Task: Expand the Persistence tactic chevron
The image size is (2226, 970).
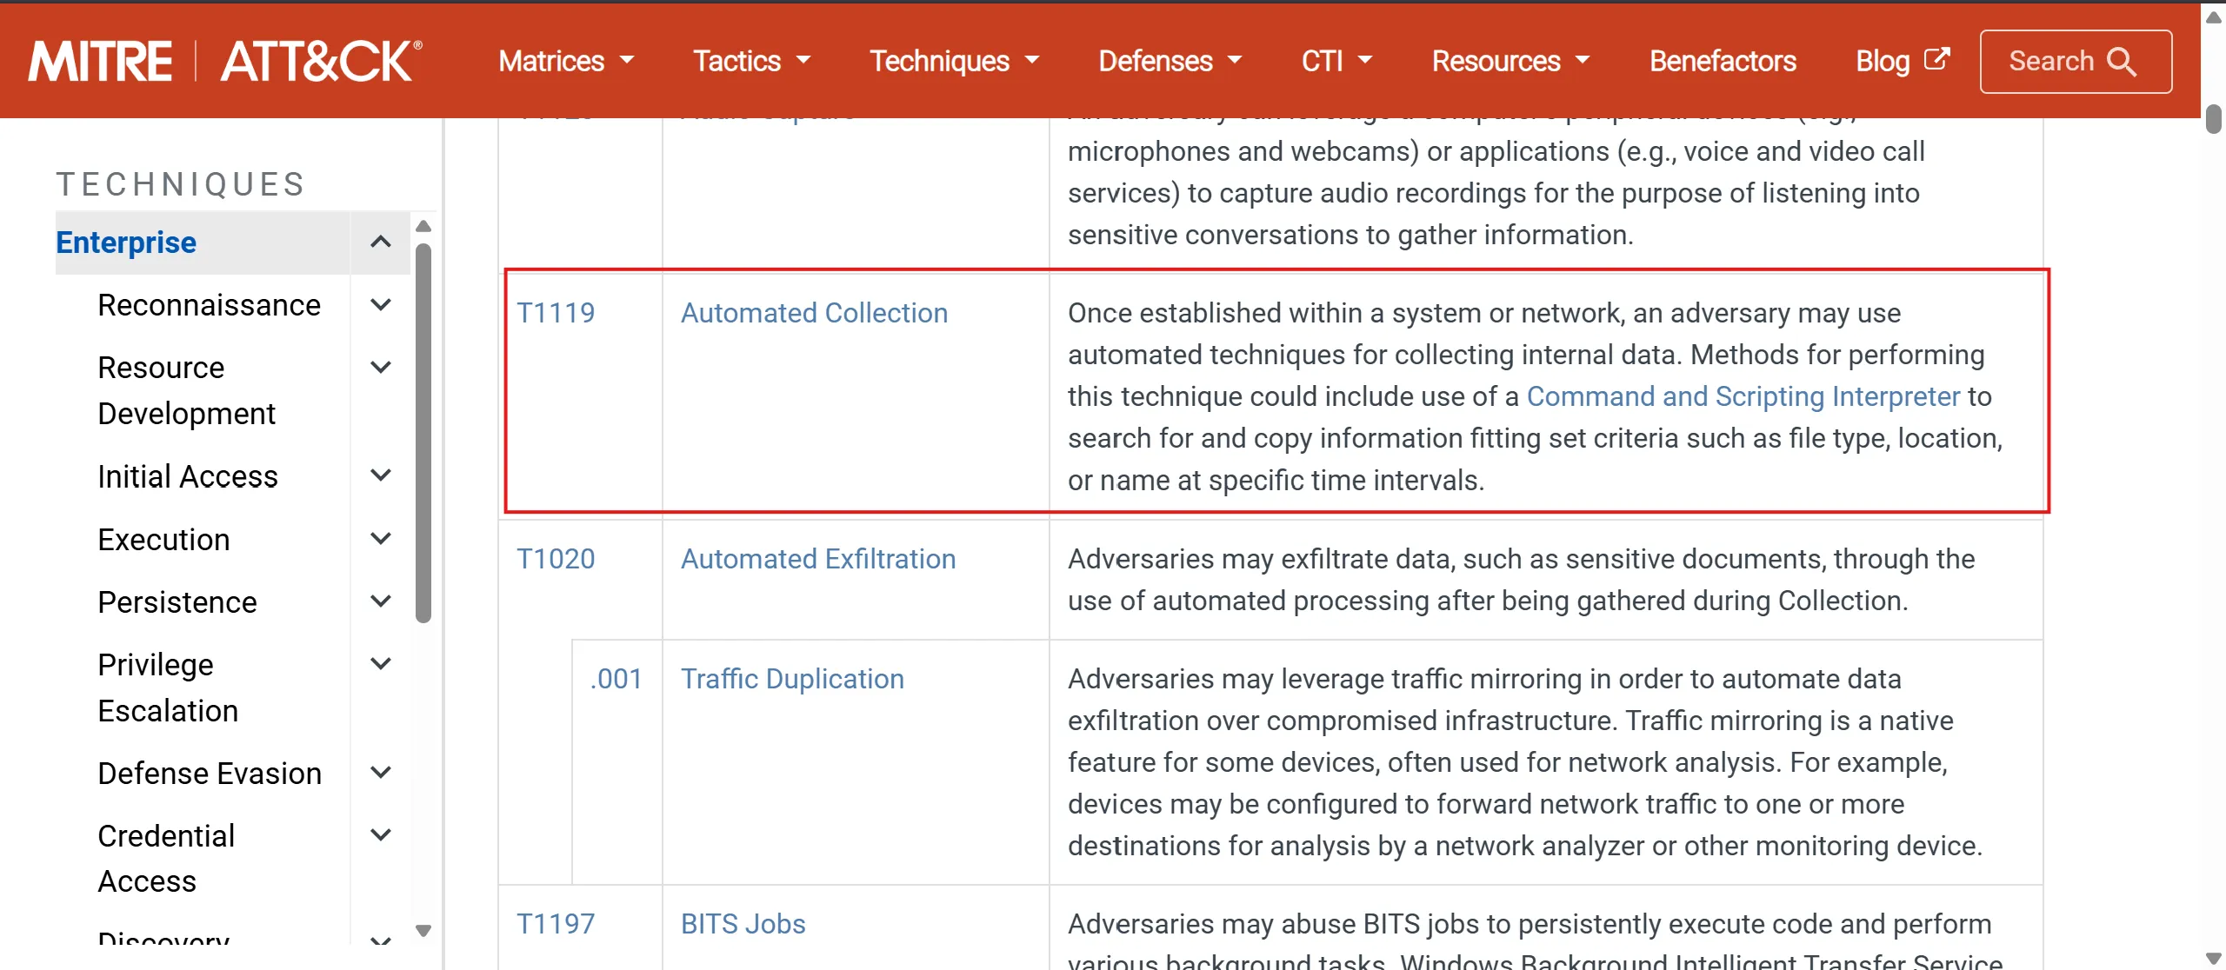Action: pos(380,601)
